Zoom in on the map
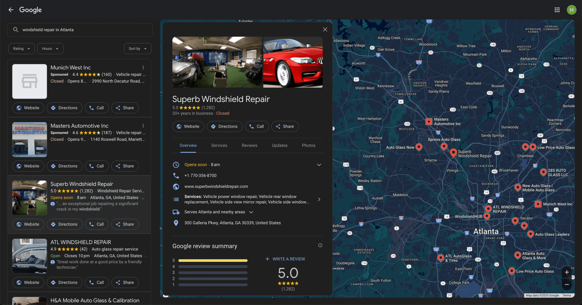Image resolution: width=582 pixels, height=305 pixels. point(567,272)
